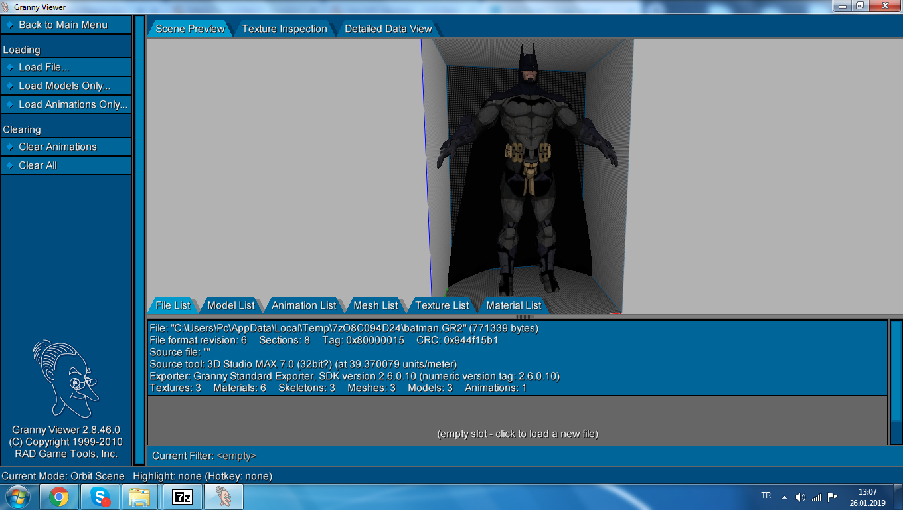Viewport: 903px width, 510px height.
Task: Click the Textures: 3 count
Action: [175, 388]
